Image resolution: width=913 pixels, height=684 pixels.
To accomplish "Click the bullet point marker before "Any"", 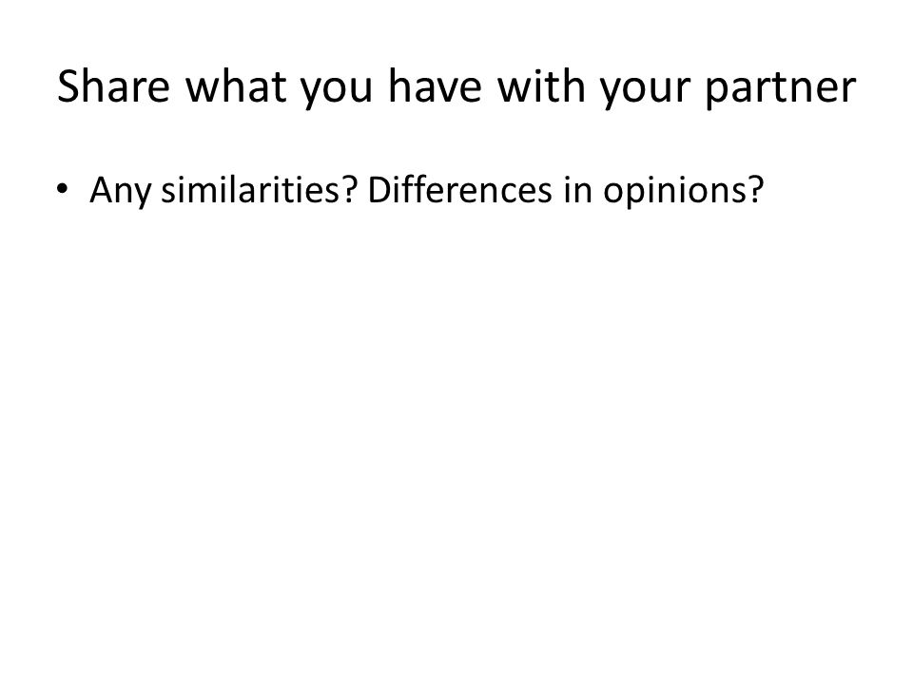I will [x=63, y=188].
